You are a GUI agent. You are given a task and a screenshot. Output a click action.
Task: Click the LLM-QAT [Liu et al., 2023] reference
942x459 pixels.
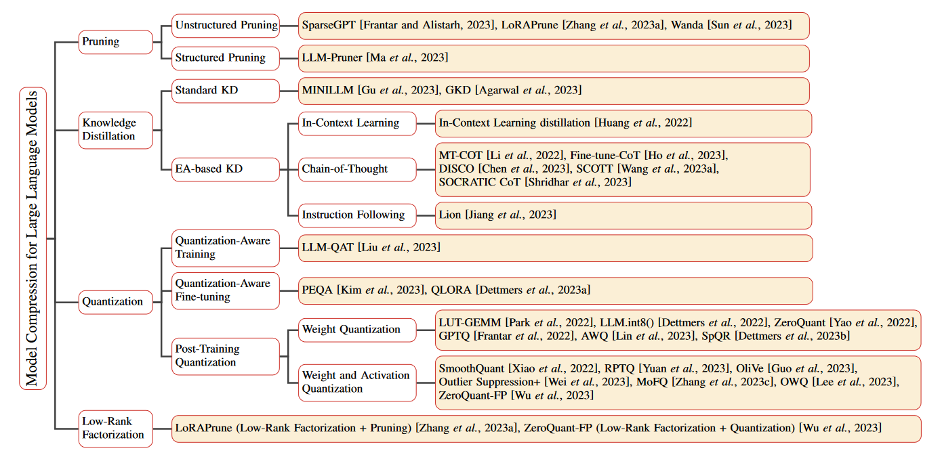[x=371, y=248]
